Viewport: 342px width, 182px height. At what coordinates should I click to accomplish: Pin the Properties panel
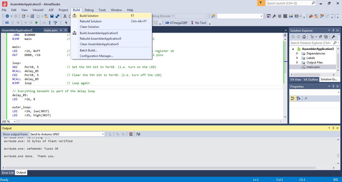[x=333, y=86]
